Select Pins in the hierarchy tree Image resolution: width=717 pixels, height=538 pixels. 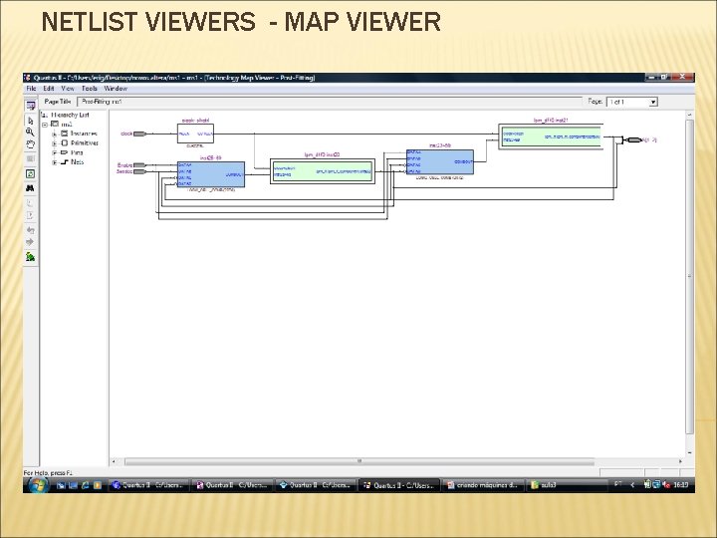[77, 152]
